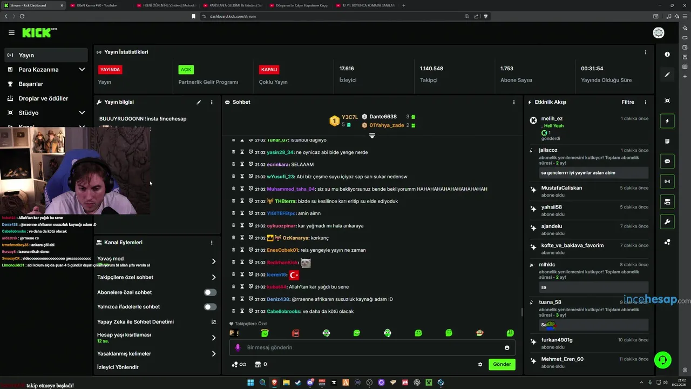Open Kanal Eylemleri three-dot menu
This screenshot has height=389, width=691.
pos(212,243)
